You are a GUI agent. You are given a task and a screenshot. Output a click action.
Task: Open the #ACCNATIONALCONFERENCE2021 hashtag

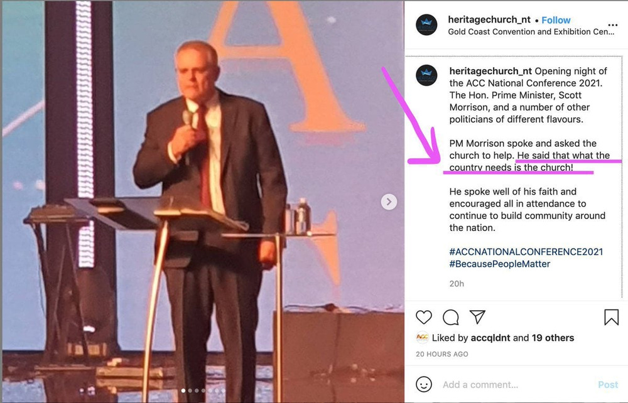[x=526, y=252]
